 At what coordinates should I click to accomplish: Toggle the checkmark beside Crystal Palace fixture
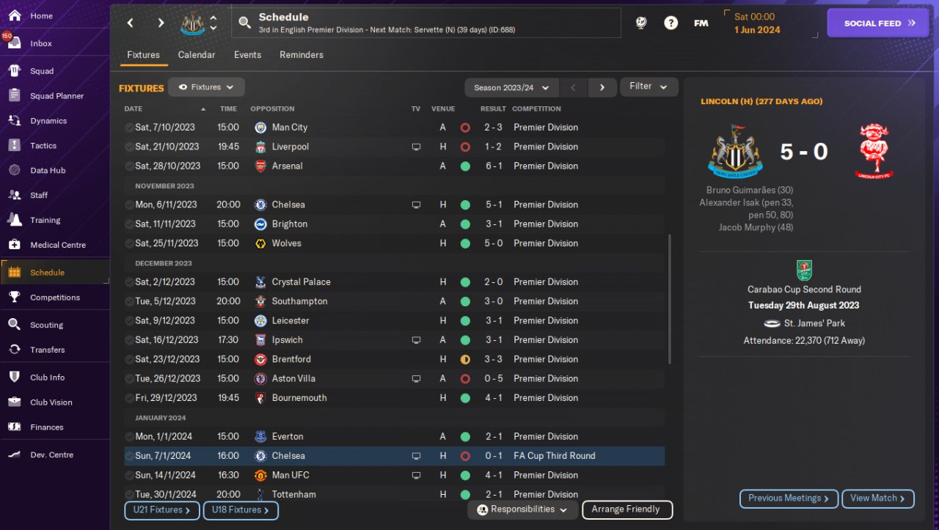129,282
